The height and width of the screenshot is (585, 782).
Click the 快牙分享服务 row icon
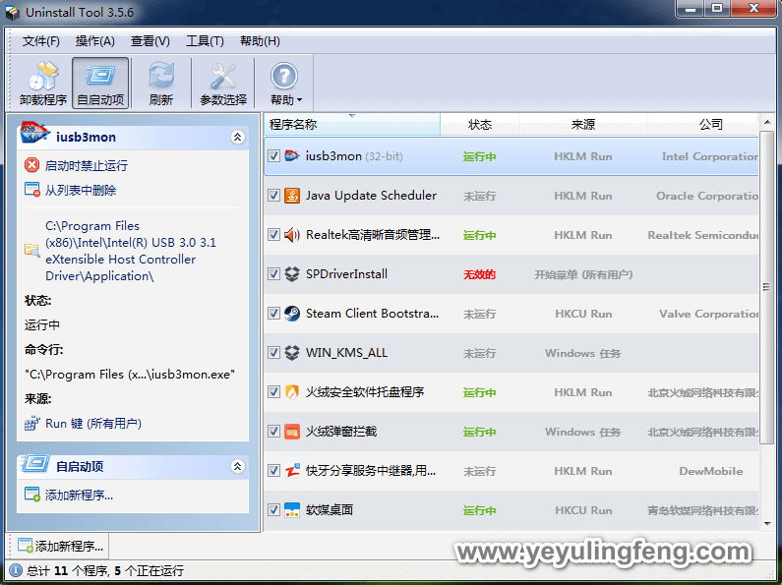pyautogui.click(x=292, y=471)
